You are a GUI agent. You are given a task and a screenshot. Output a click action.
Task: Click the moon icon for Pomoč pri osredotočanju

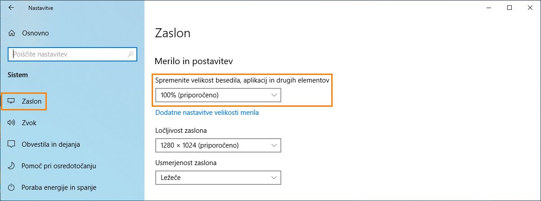point(12,166)
